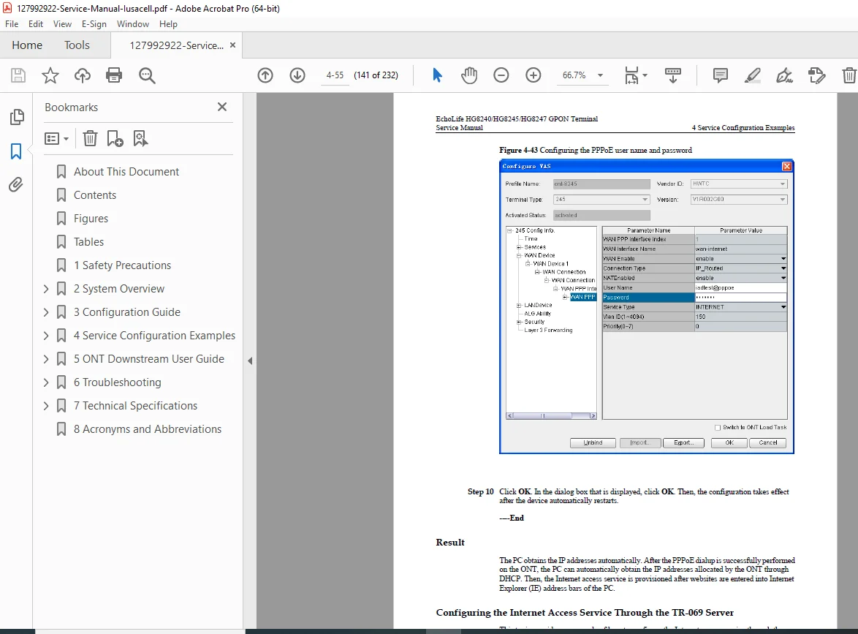Open the stamp tool icon

click(x=816, y=75)
